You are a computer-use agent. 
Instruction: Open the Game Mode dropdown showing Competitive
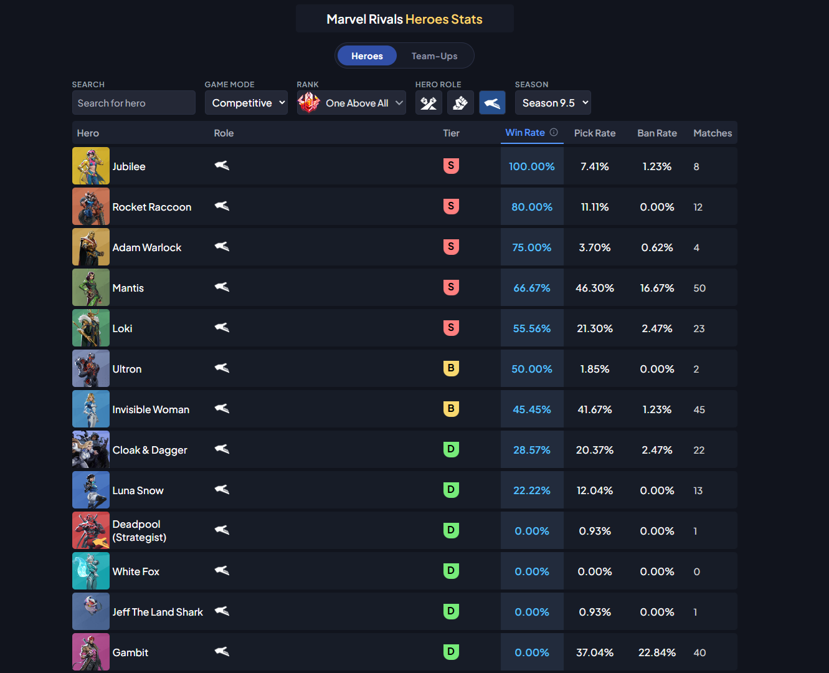[x=246, y=103]
